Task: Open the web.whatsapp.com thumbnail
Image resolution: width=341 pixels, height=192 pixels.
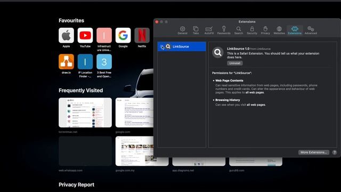Action: pyautogui.click(x=85, y=151)
